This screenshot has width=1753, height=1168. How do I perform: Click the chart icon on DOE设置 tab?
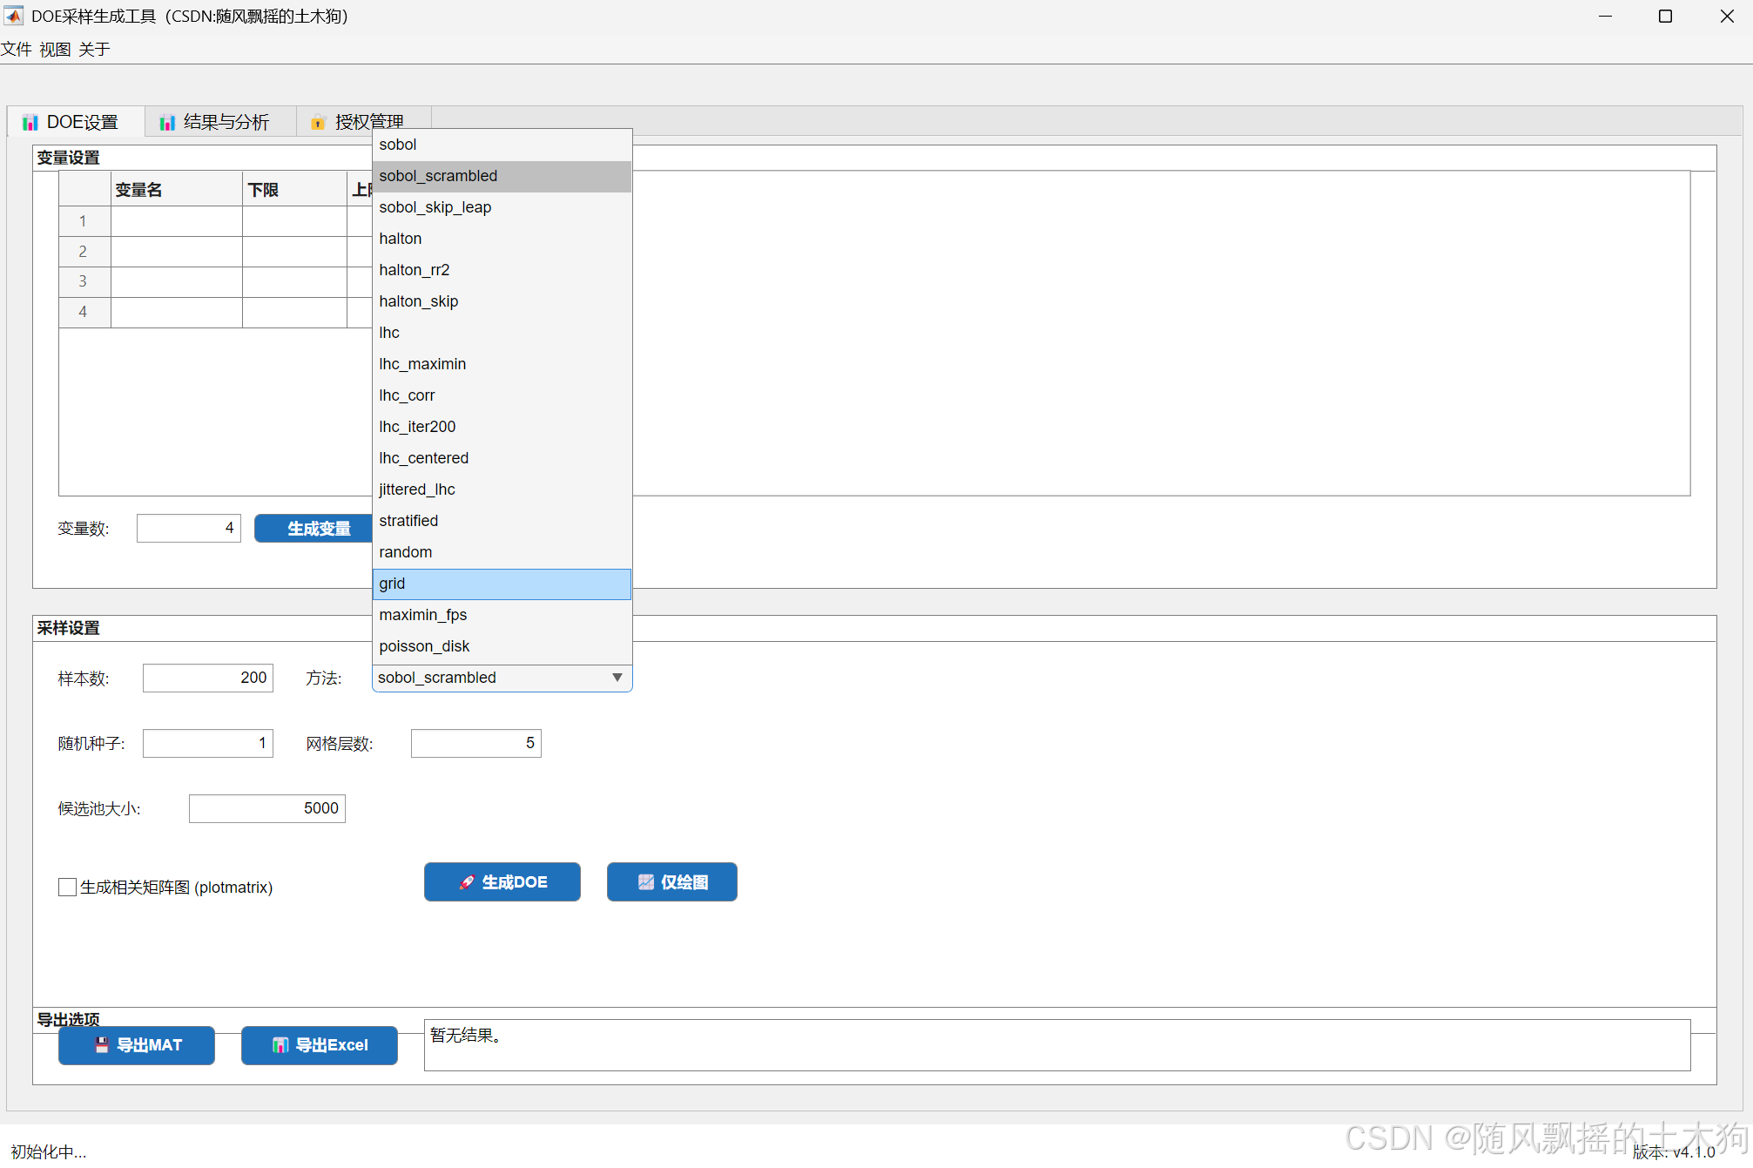pyautogui.click(x=30, y=123)
